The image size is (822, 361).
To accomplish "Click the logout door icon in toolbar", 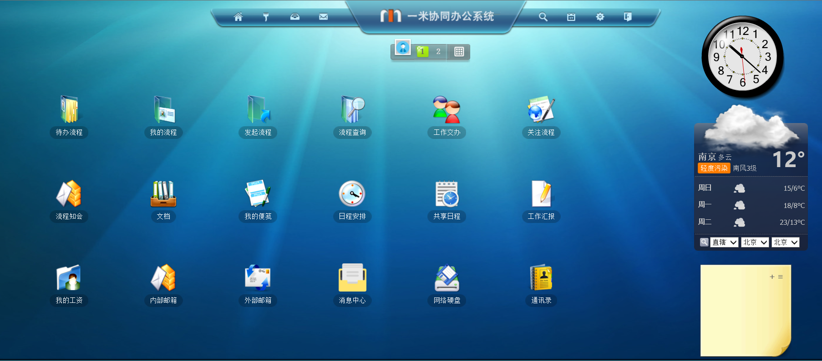I will [x=628, y=17].
